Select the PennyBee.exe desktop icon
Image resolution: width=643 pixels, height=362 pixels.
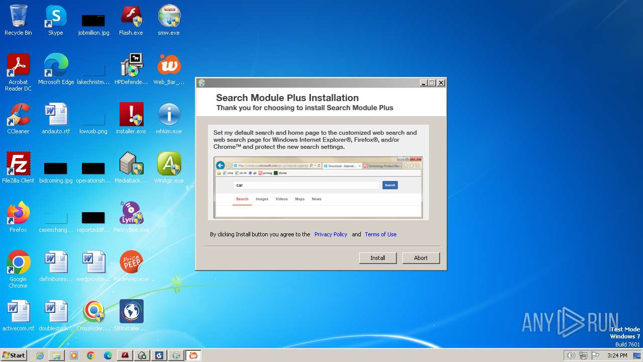pos(131,217)
